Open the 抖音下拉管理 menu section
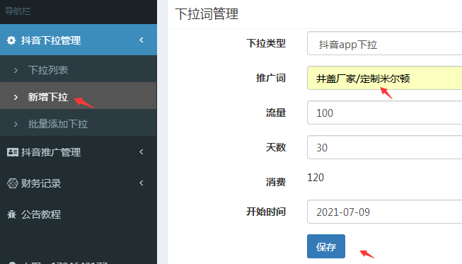Image resolution: width=462 pixels, height=264 pixels. [x=78, y=40]
